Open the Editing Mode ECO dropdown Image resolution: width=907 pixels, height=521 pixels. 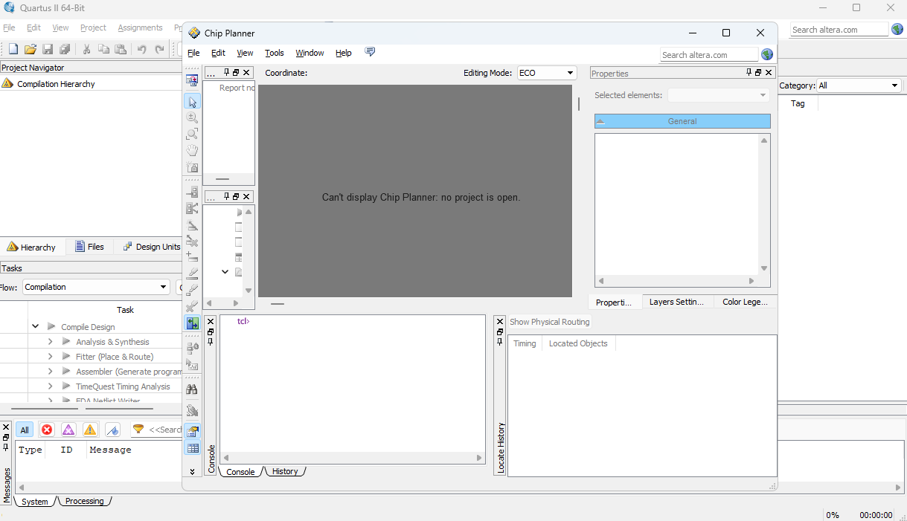tap(548, 73)
